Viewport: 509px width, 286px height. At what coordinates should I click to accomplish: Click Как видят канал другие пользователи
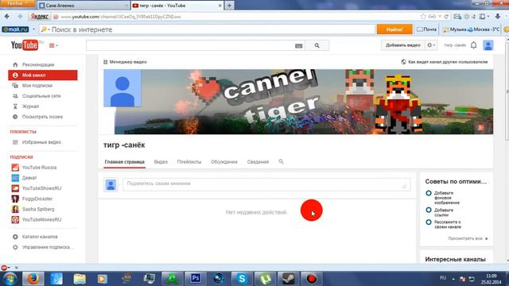445,62
